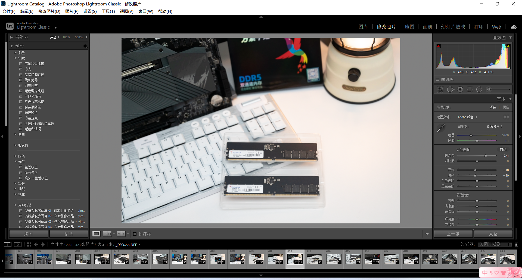Select the red eye correction tool

(x=460, y=90)
